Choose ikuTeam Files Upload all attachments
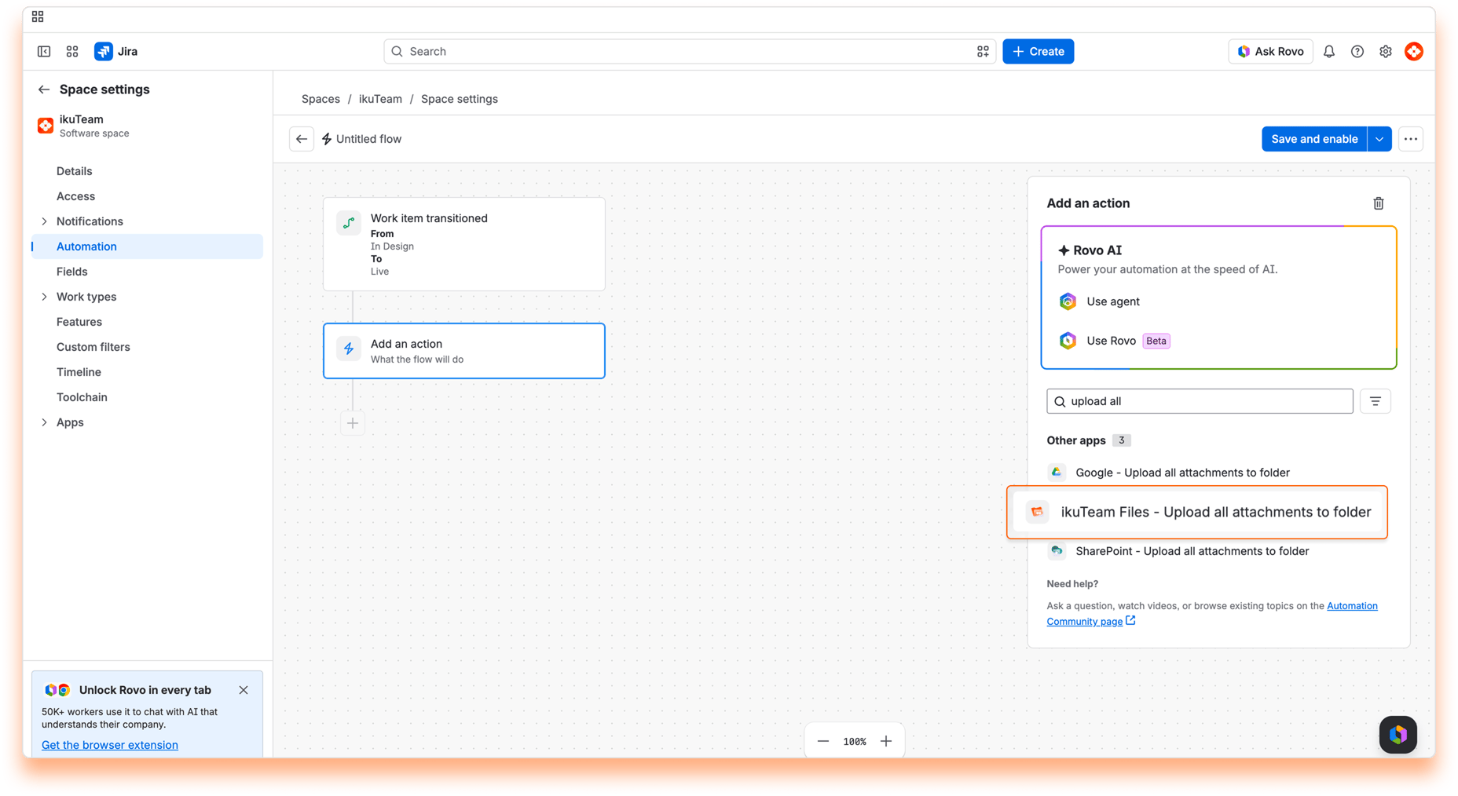The image size is (1458, 796). pyautogui.click(x=1197, y=513)
